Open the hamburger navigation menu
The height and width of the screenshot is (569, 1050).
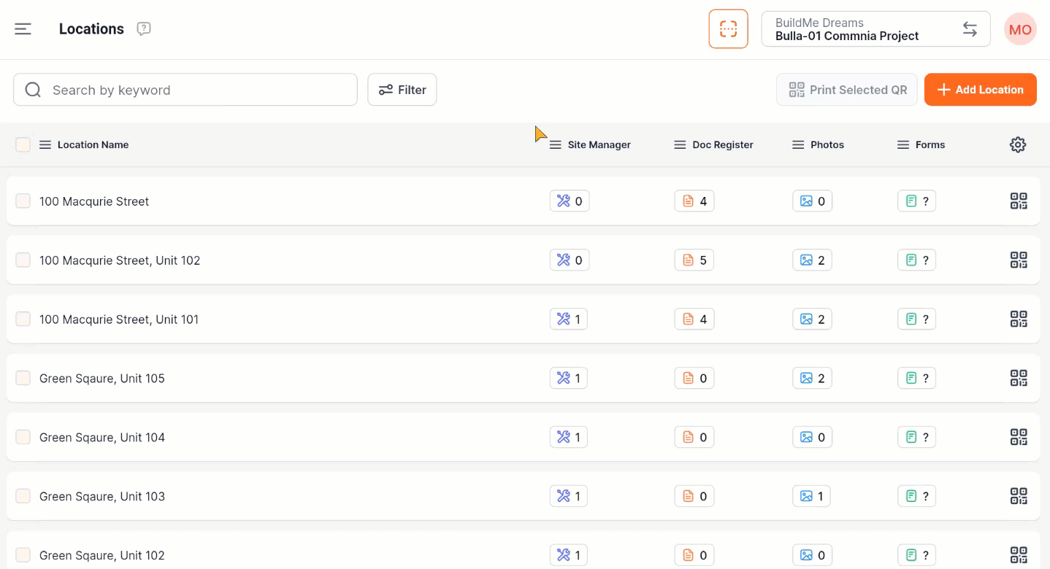click(23, 29)
